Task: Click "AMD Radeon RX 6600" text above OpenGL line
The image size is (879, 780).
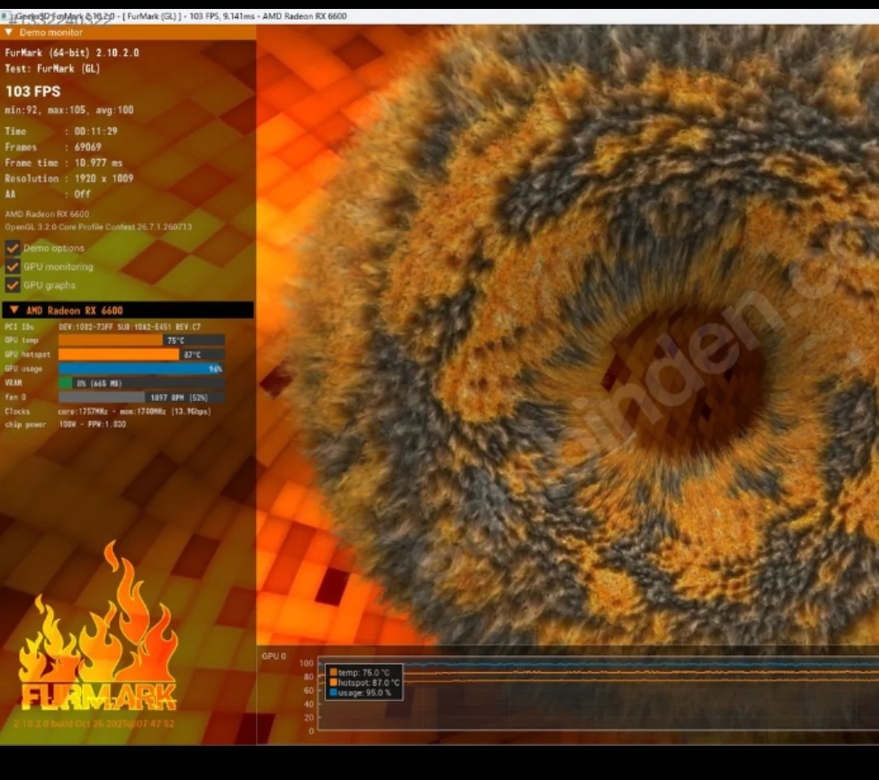Action: tap(47, 214)
